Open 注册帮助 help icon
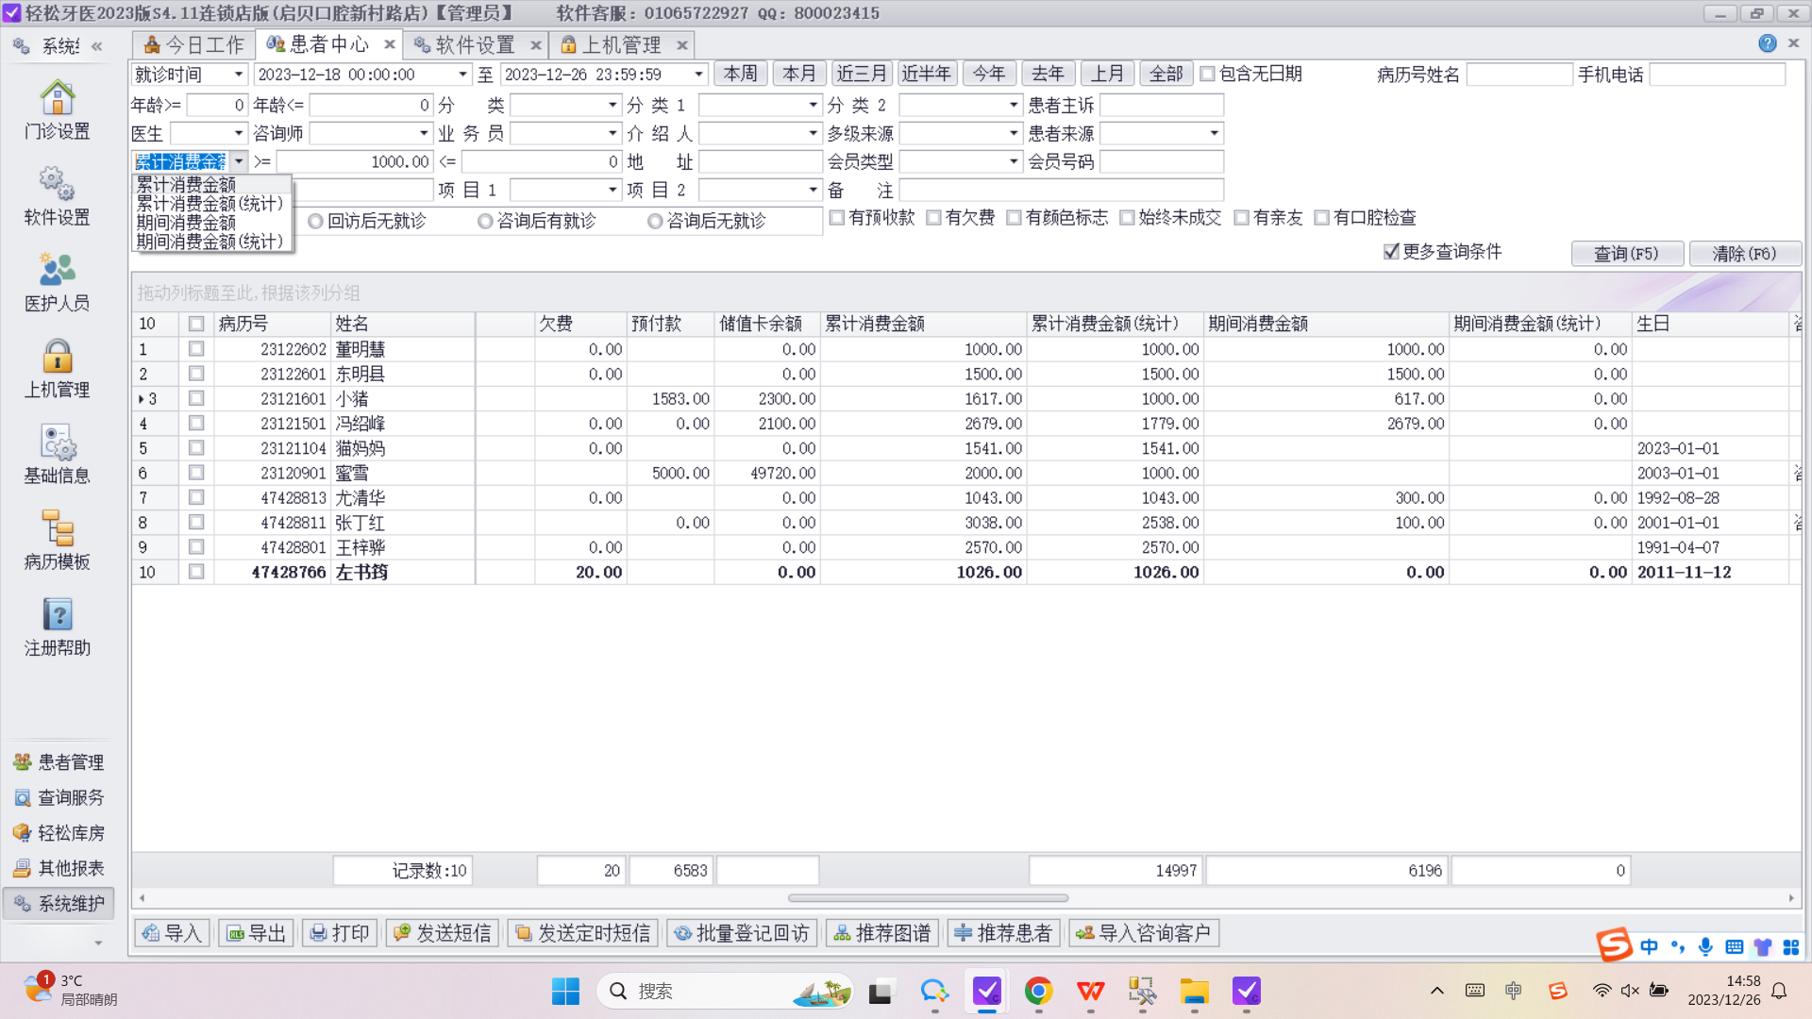This screenshot has width=1812, height=1019. tap(58, 627)
